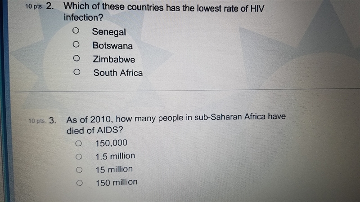Click the Senegal answer label text
Screen dimensions: 360x202
click(109, 32)
